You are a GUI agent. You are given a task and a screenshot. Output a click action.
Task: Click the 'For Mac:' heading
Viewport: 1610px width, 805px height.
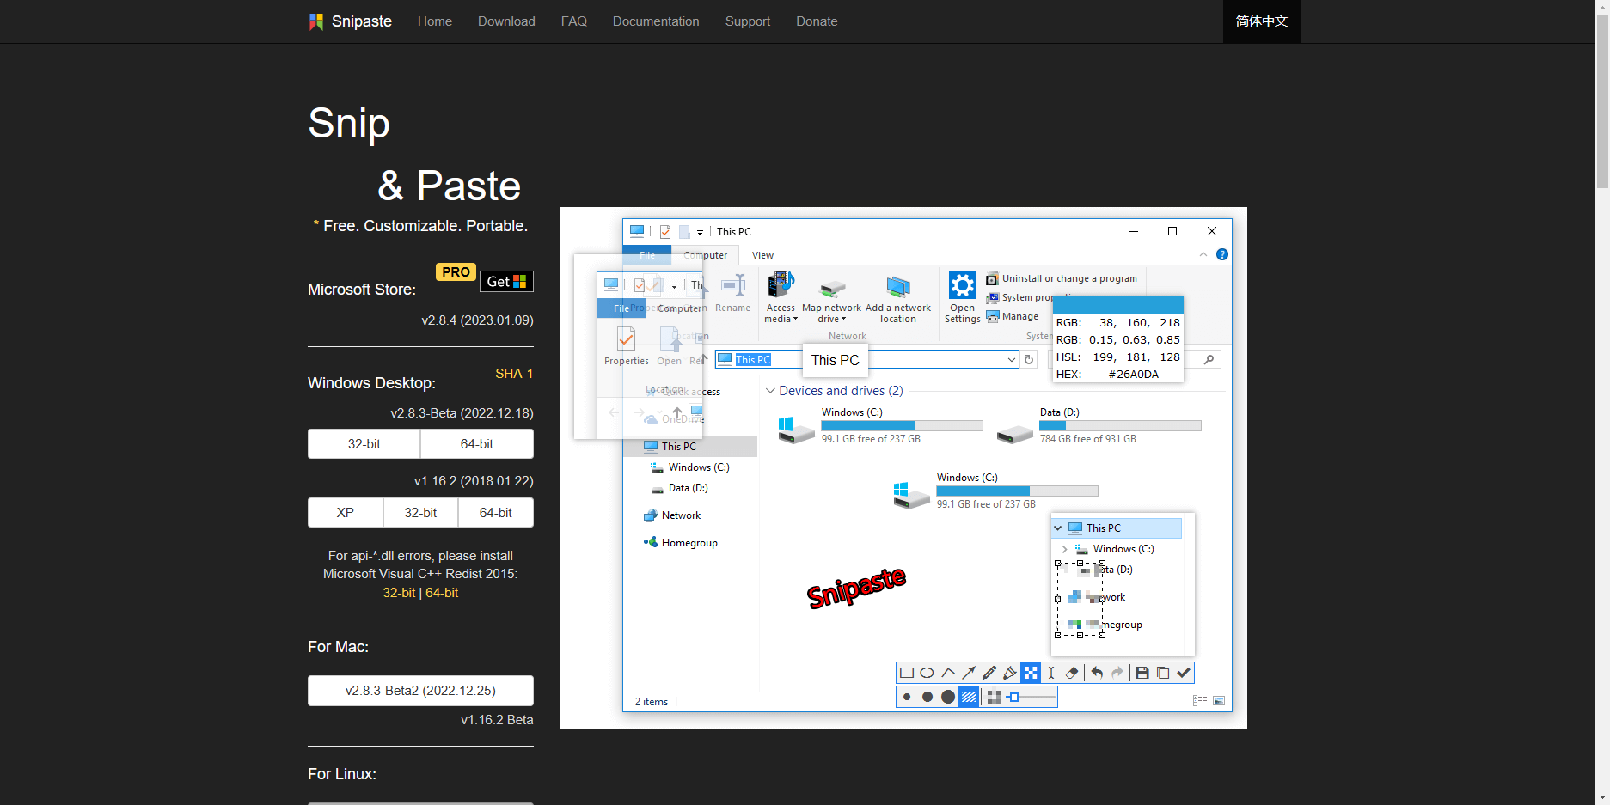pyautogui.click(x=338, y=647)
